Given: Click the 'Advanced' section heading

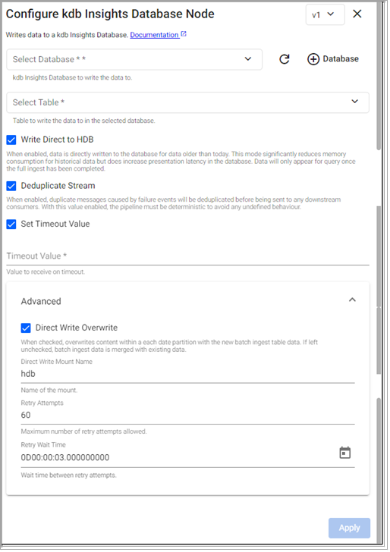Looking at the screenshot, I should [x=41, y=301].
